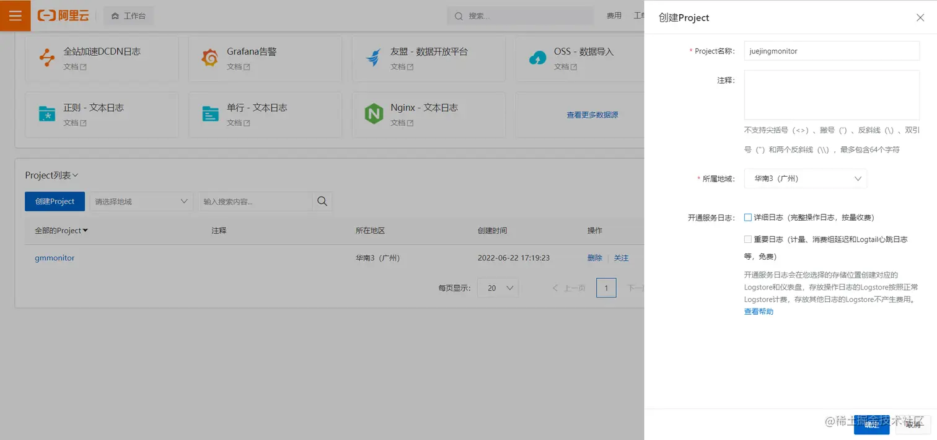Image resolution: width=937 pixels, height=440 pixels.
Task: Open the gmmonitor project
Action: [55, 258]
